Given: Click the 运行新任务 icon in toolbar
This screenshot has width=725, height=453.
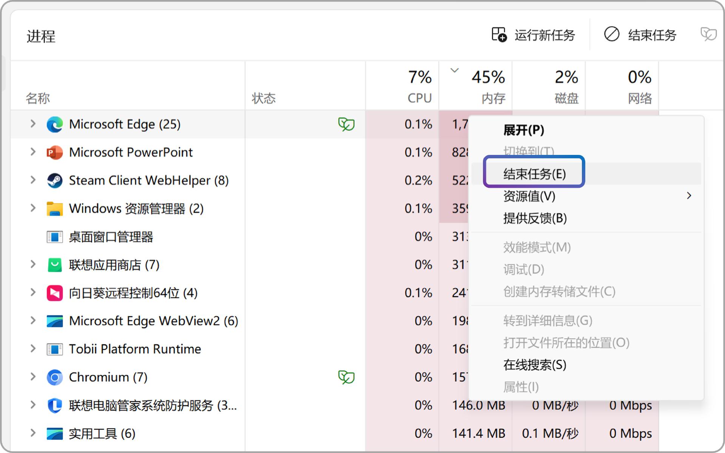Looking at the screenshot, I should pyautogui.click(x=499, y=34).
